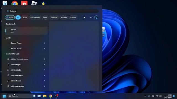Viewport: 177px width, 99px height.
Task: Expand chevron for 'roblox - See web results'
Action: pyautogui.click(x=44, y=59)
